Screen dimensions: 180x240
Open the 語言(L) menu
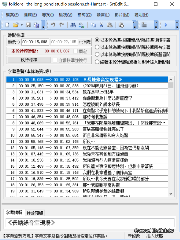pyautogui.click(x=103, y=15)
